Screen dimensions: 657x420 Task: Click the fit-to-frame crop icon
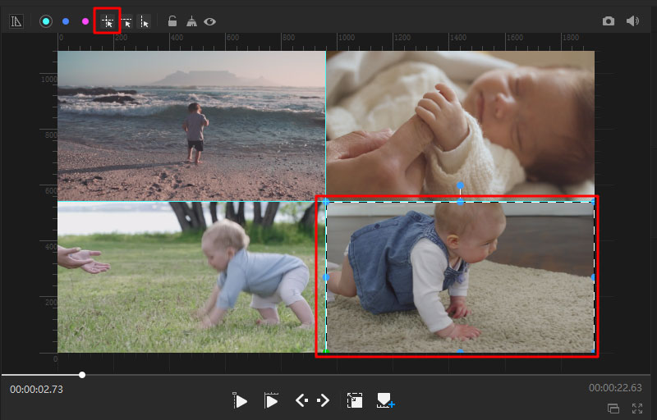[x=355, y=400]
